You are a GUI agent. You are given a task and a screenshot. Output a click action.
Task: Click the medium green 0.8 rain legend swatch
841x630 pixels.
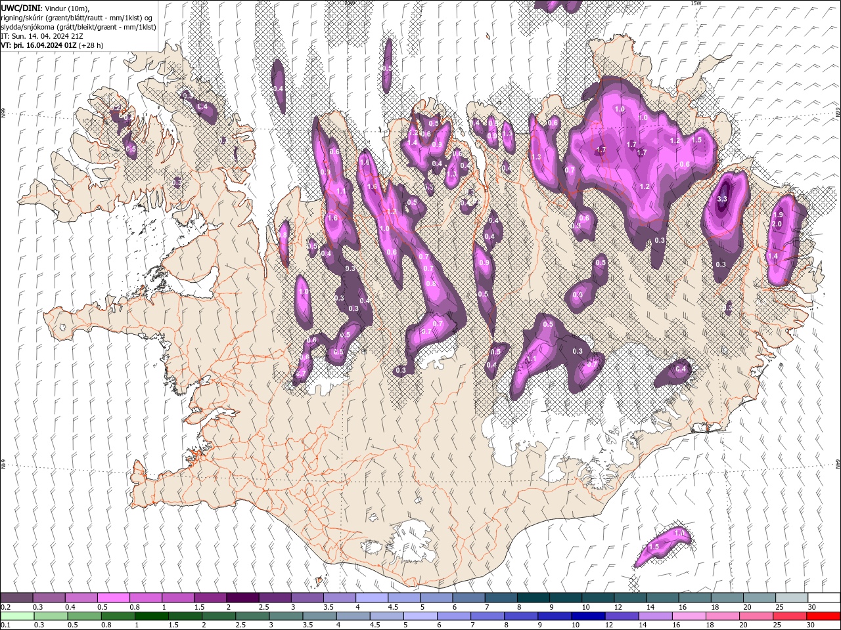[x=118, y=616]
